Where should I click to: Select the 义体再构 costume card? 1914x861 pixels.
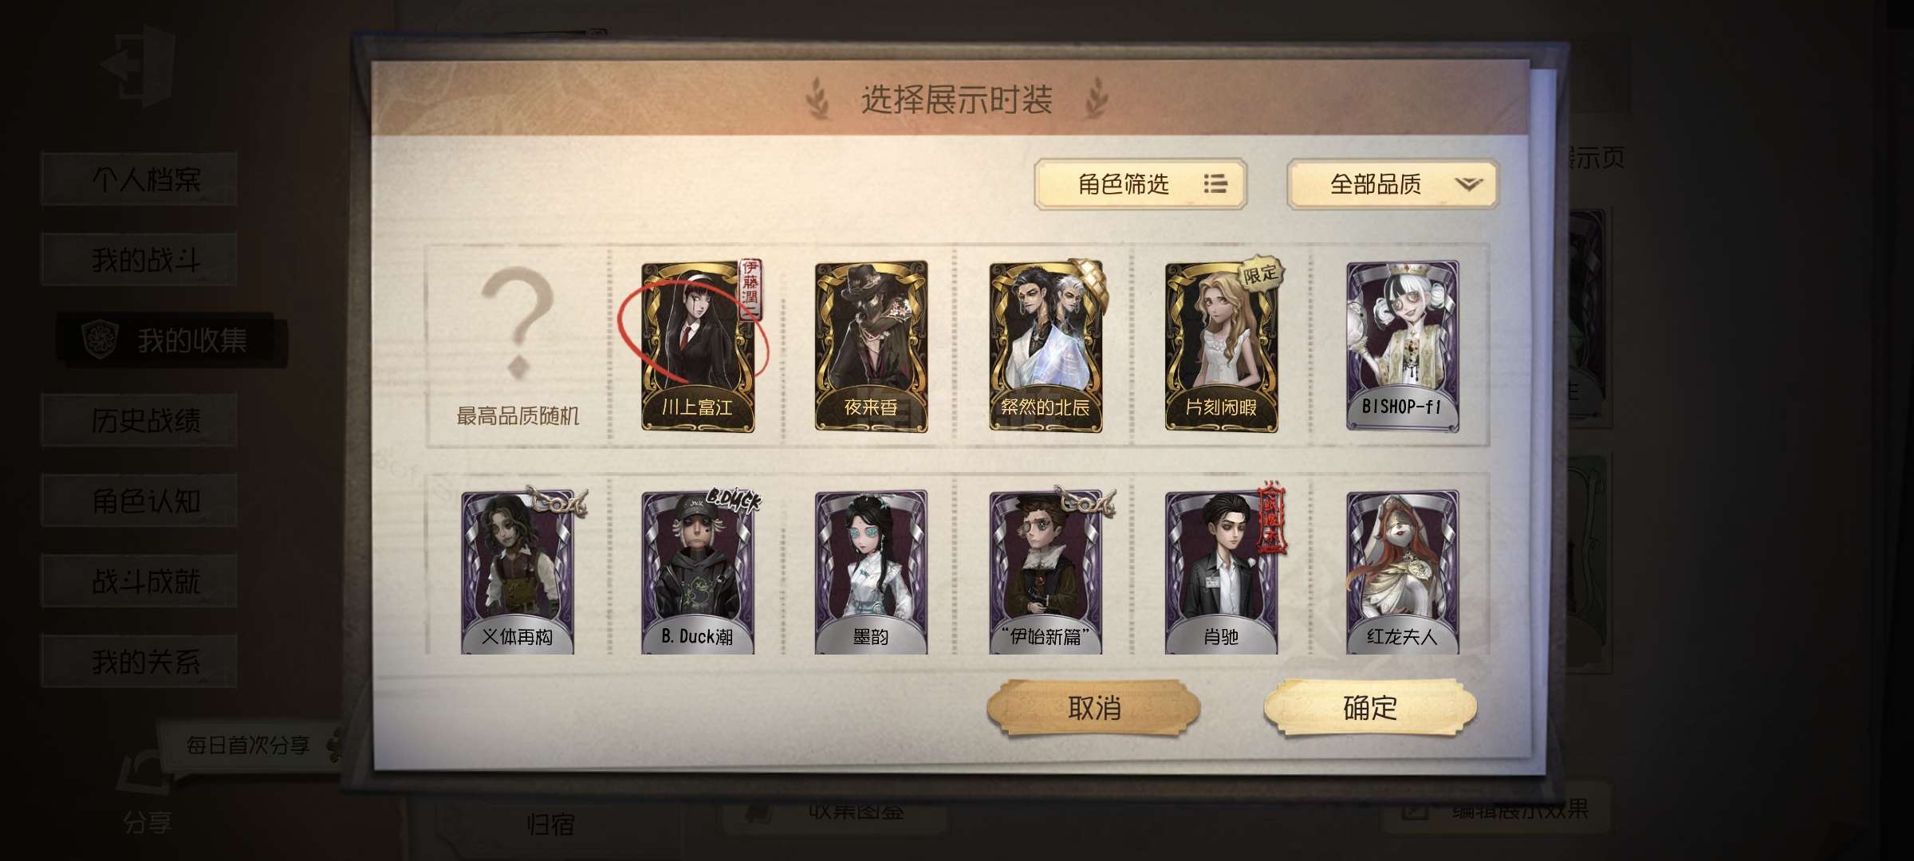[x=518, y=572]
